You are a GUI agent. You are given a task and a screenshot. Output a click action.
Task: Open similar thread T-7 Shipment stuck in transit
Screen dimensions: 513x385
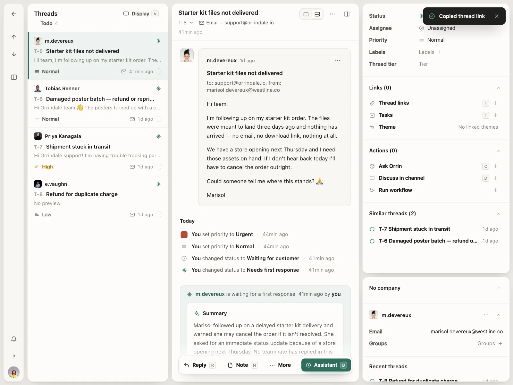tap(434, 229)
